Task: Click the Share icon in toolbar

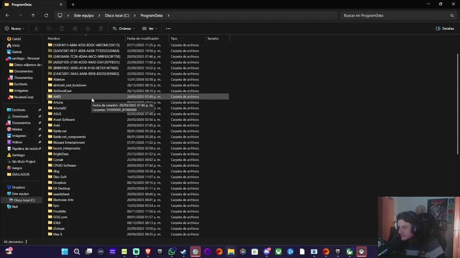Action: click(88, 29)
